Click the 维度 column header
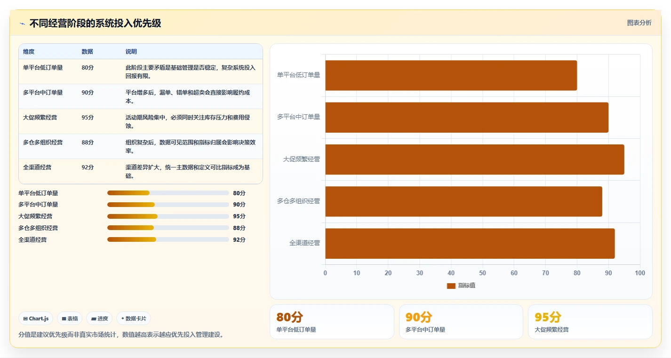The height and width of the screenshot is (358, 671). pyautogui.click(x=29, y=52)
